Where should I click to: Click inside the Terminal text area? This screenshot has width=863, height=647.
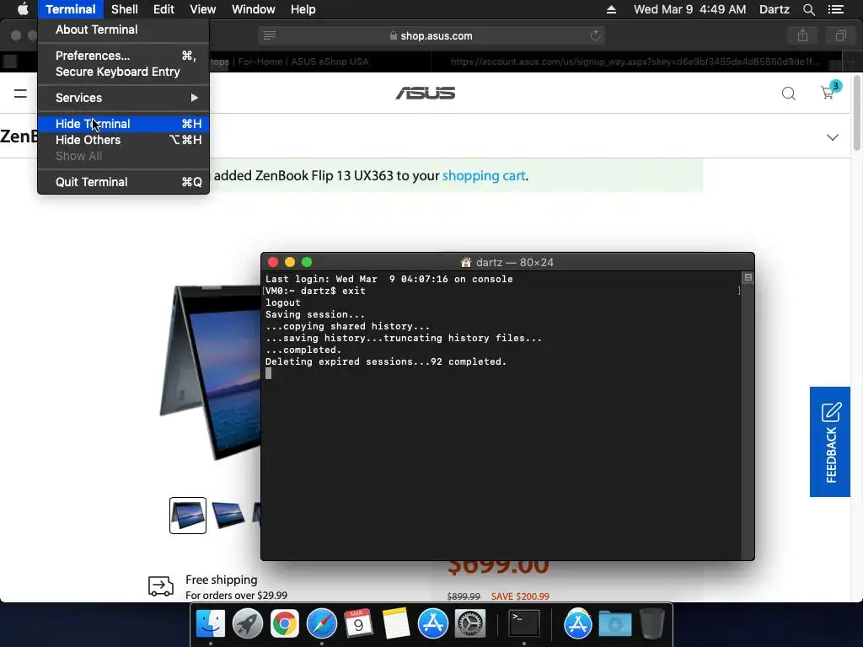coord(501,415)
